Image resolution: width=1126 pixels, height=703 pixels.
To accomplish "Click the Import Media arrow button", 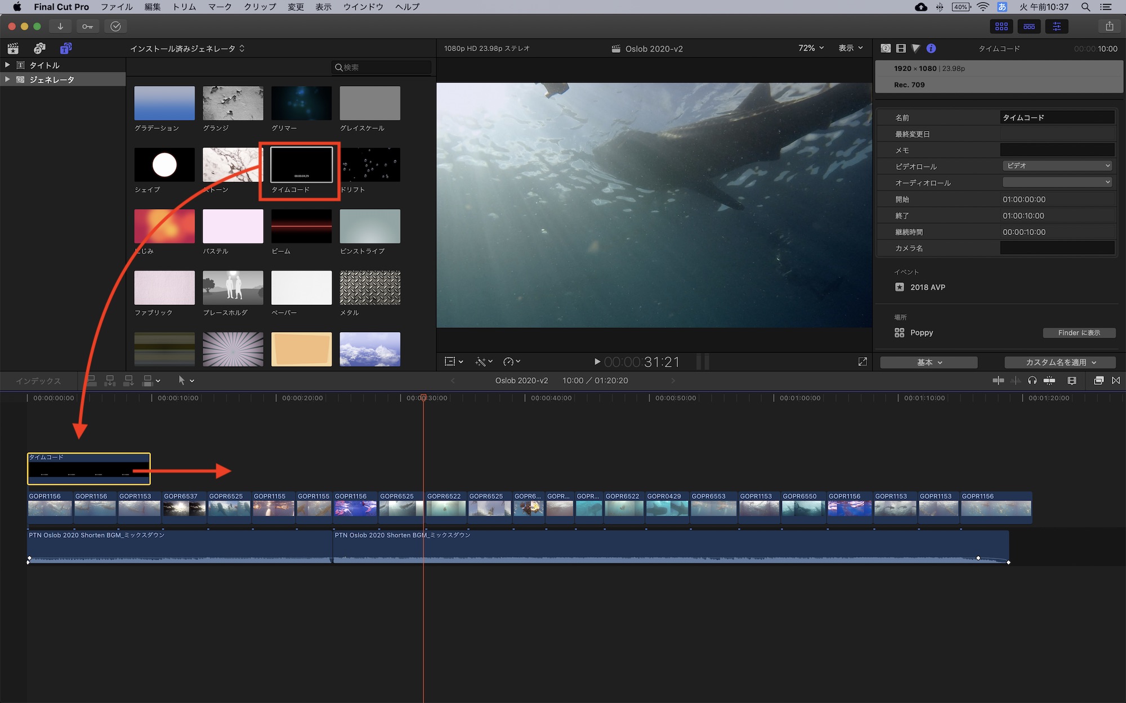I will [60, 26].
